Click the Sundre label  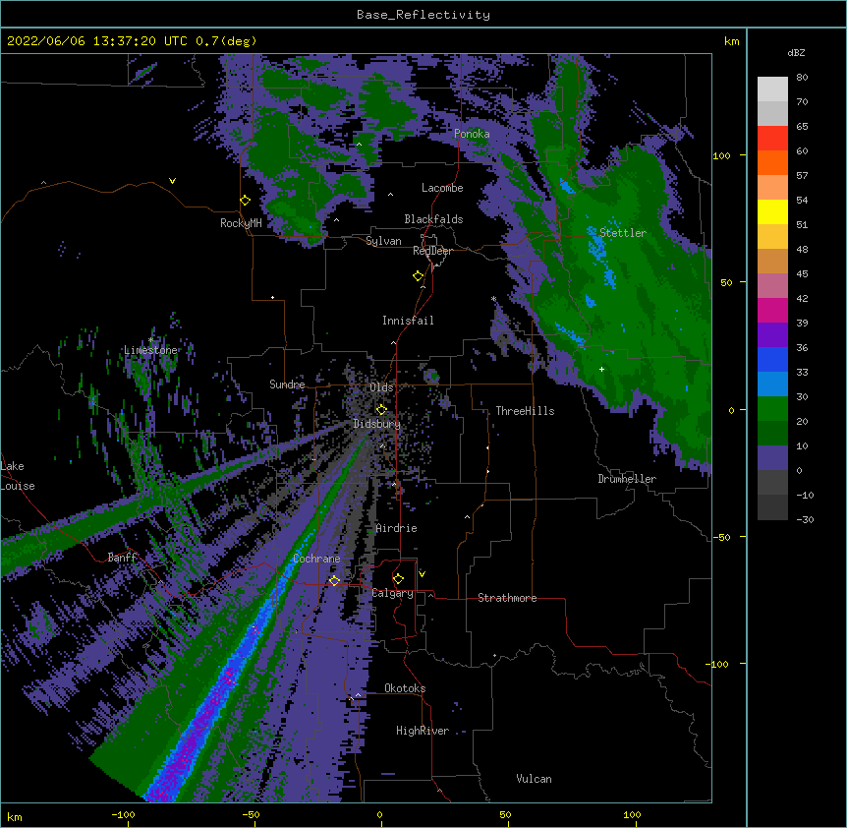[x=287, y=384]
